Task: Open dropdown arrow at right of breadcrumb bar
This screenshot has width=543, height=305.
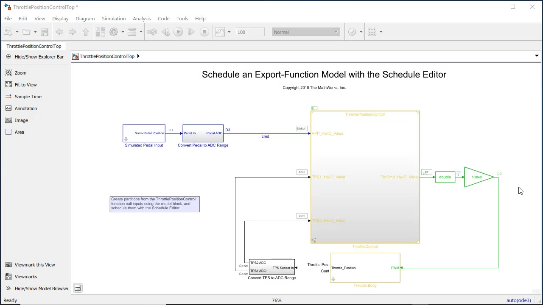Action: (x=537, y=56)
